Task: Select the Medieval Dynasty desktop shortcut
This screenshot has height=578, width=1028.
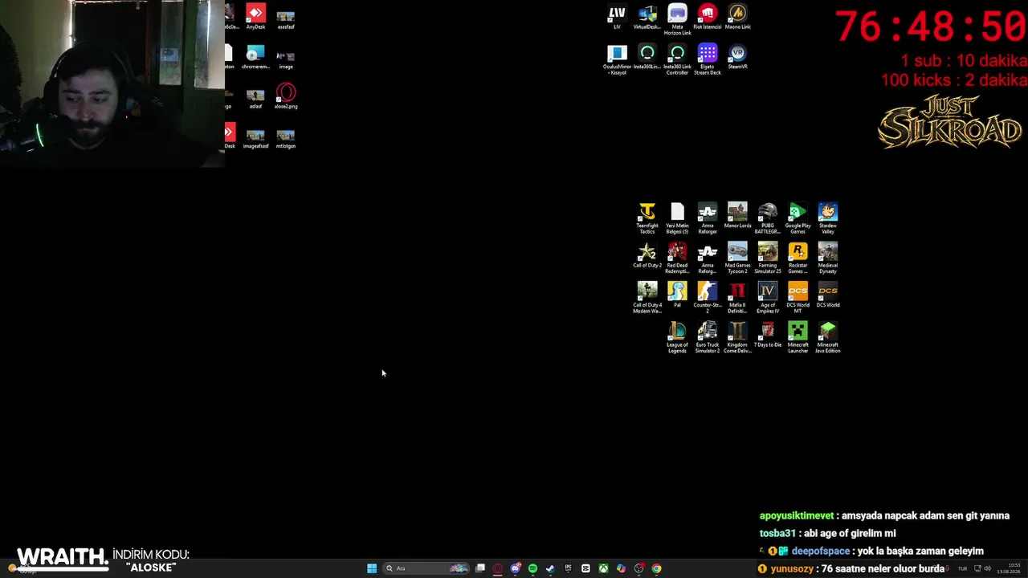Action: 828,258
